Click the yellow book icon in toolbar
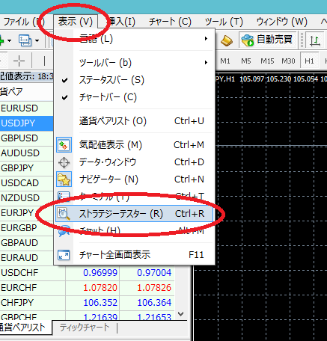Screen dimensions: 327x341 coord(227,40)
